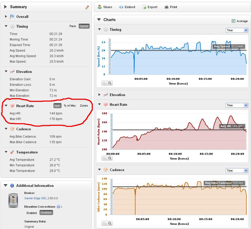Expand the Elevation chart section
251x229 pixels.
click(x=99, y=95)
